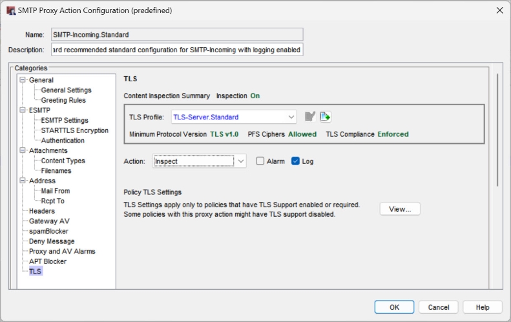Click the clone TLS profile icon

(325, 117)
